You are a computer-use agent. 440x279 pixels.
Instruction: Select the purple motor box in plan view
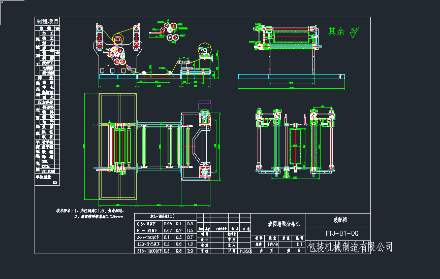[205, 103]
